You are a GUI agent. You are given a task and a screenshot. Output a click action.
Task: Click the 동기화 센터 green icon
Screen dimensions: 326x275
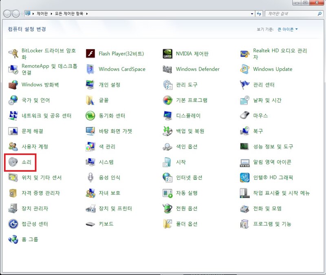coord(90,116)
